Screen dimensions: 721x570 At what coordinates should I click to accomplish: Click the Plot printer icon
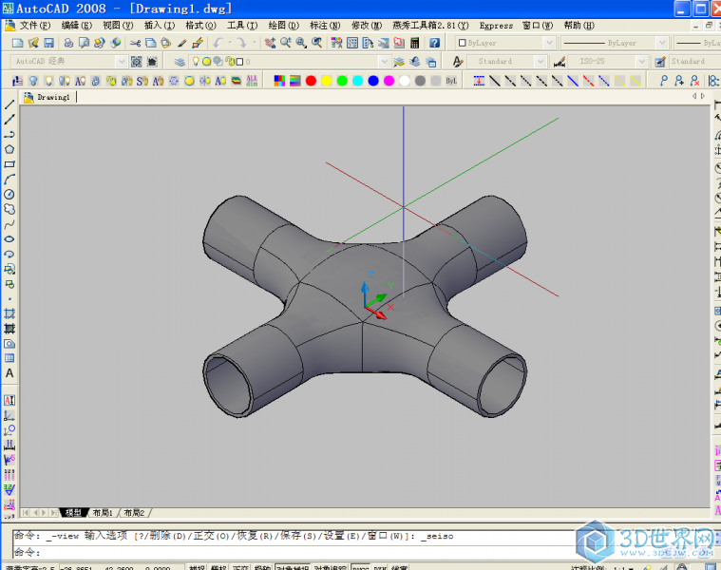[x=68, y=43]
